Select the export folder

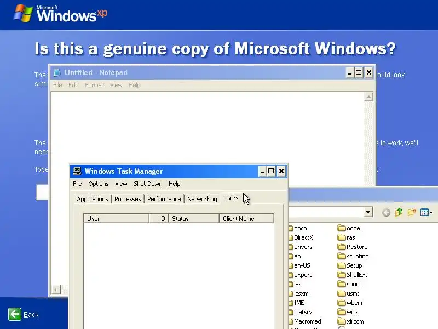pyautogui.click(x=300, y=275)
